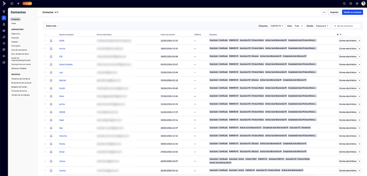The width and height of the screenshot is (367, 176).
Task: Open the Etiquetas FUENTE-PI filter dropdown
Action: (276, 26)
